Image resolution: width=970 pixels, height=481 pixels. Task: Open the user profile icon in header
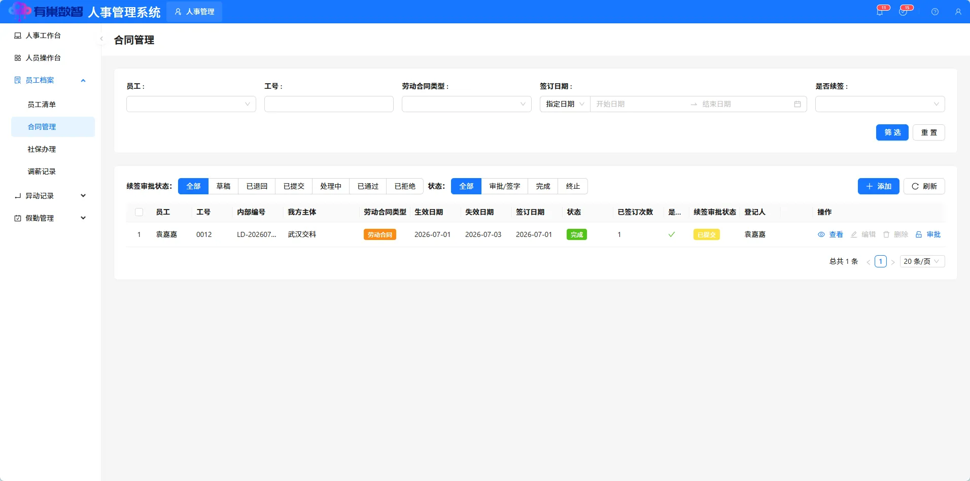[x=958, y=12]
